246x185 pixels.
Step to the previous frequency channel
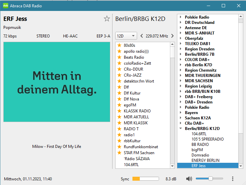point(142,36)
